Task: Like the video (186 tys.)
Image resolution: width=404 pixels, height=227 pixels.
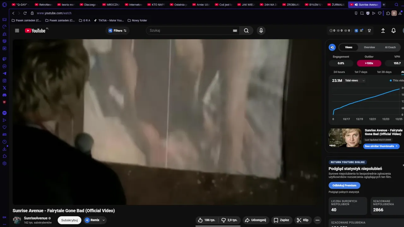Action: (x=206, y=220)
